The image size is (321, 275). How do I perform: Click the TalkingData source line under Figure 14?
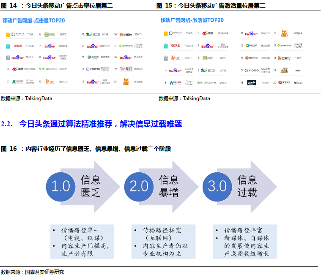point(26,98)
